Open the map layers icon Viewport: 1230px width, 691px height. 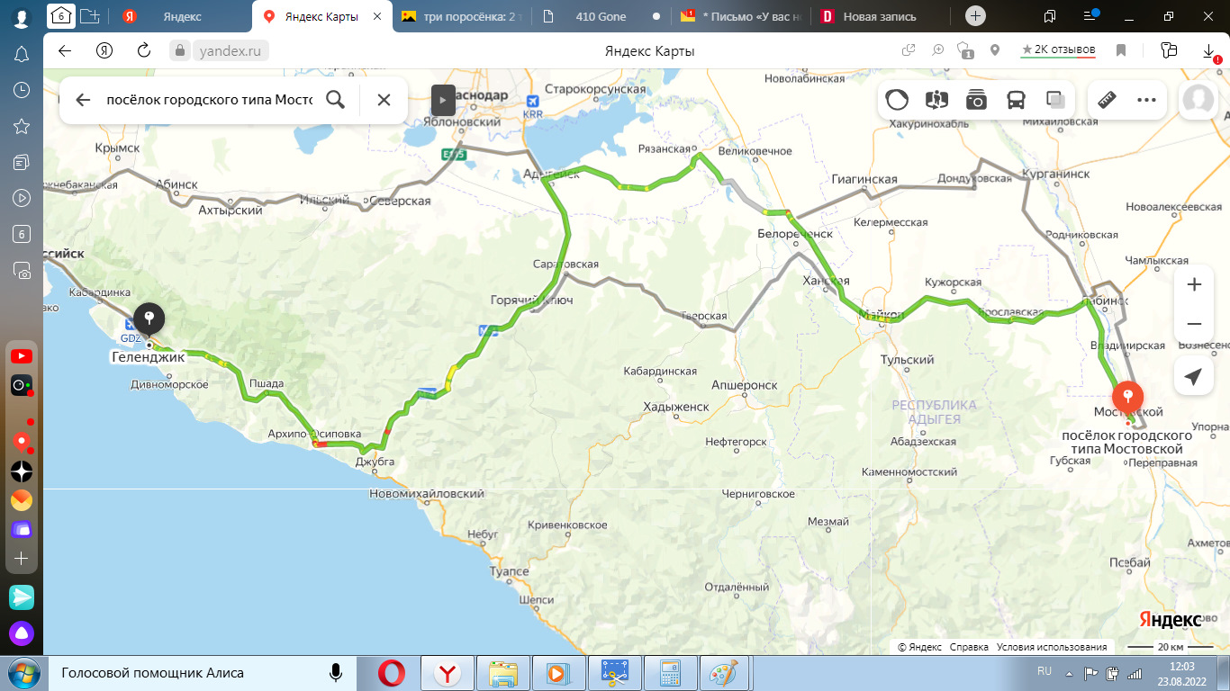(x=1055, y=100)
